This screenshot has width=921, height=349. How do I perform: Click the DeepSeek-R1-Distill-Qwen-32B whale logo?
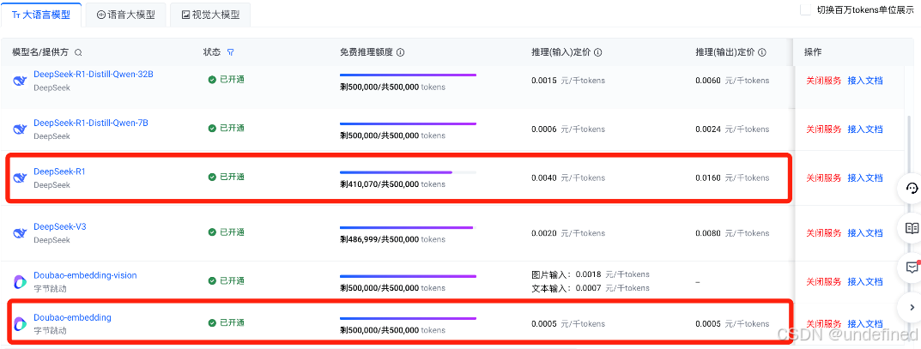click(x=20, y=81)
